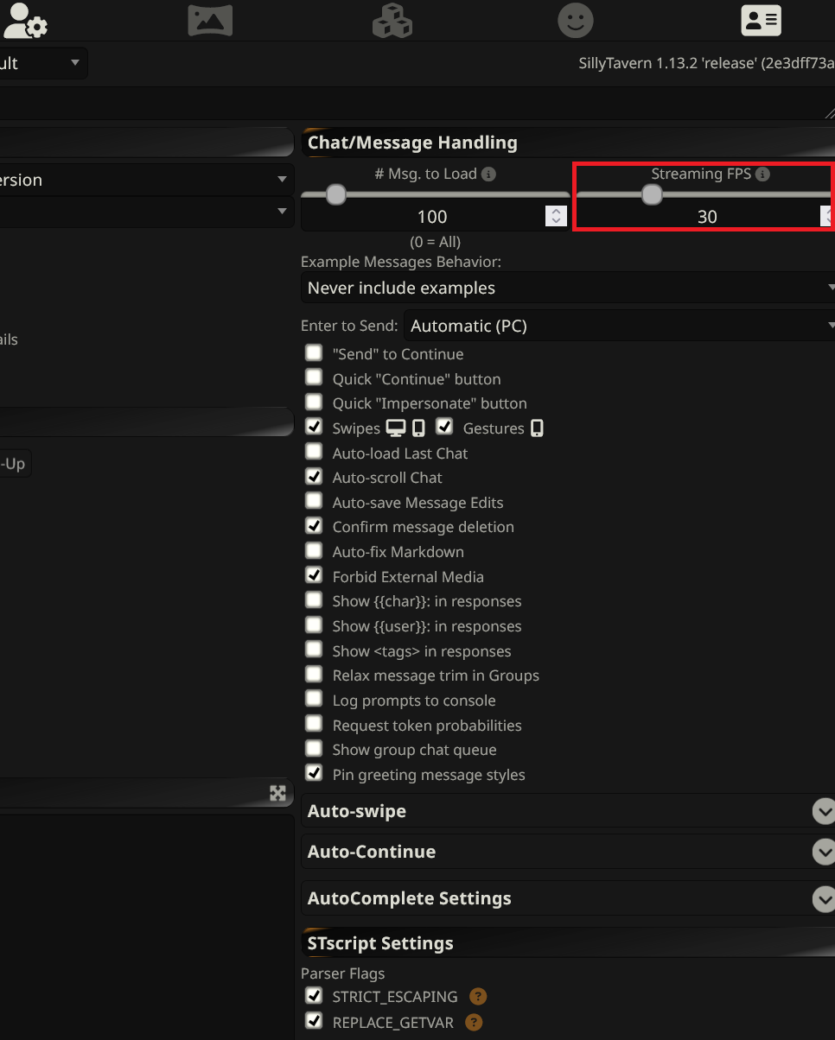The image size is (835, 1040).
Task: Disable the Gestures checkbox
Action: pyautogui.click(x=444, y=427)
